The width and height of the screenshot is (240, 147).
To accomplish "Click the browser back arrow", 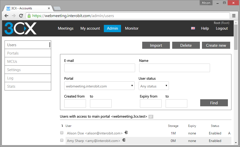I will click(x=7, y=16).
